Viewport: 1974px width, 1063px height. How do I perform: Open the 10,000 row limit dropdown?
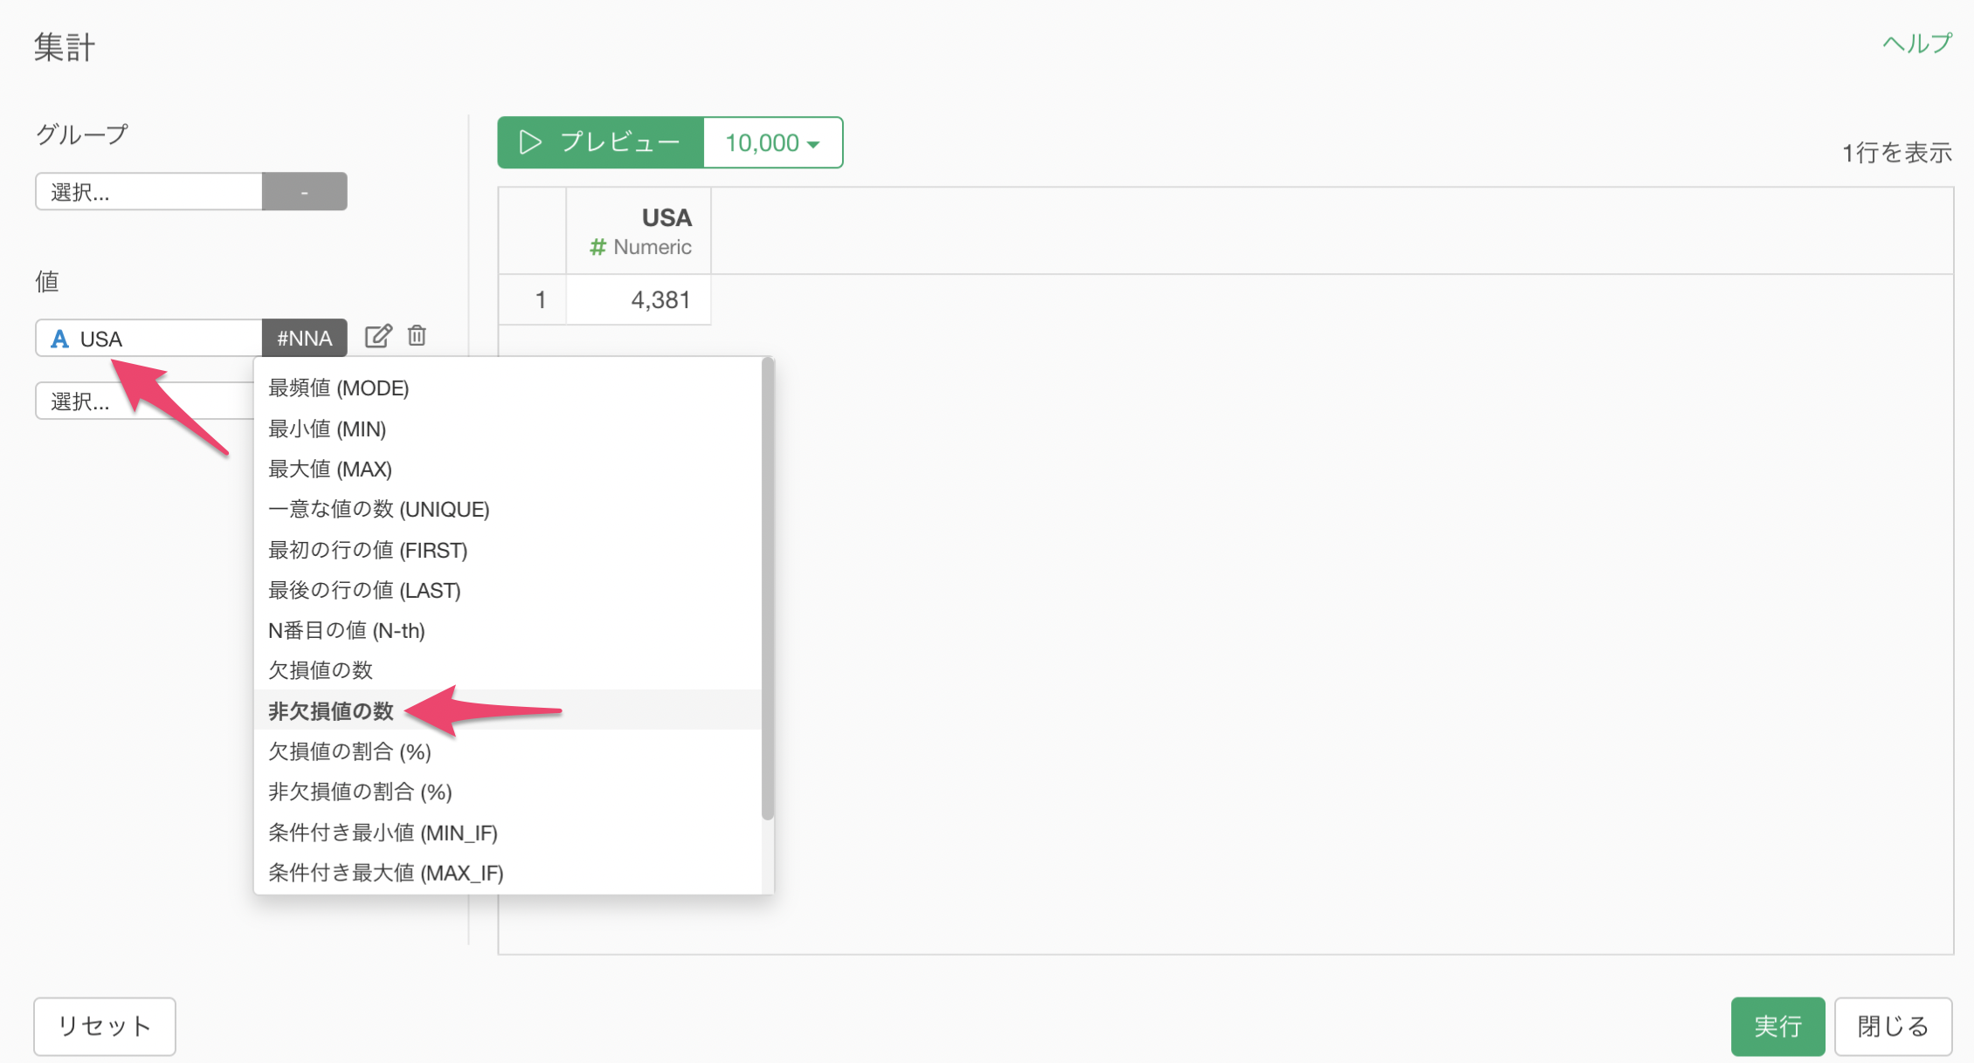(x=772, y=142)
